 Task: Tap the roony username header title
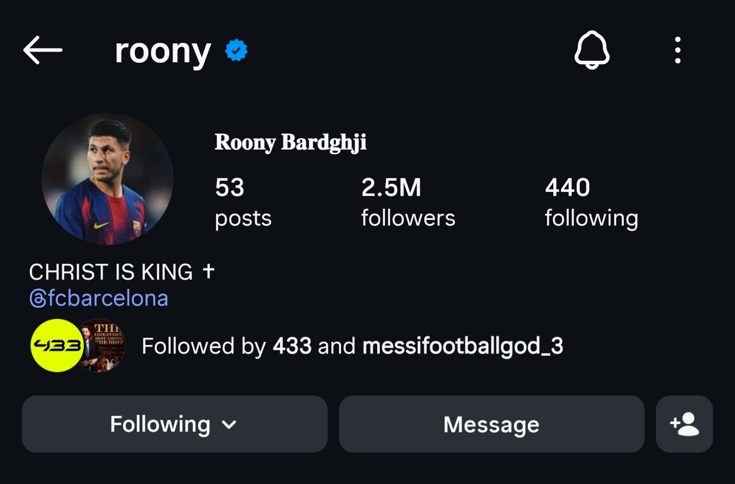[x=163, y=51]
